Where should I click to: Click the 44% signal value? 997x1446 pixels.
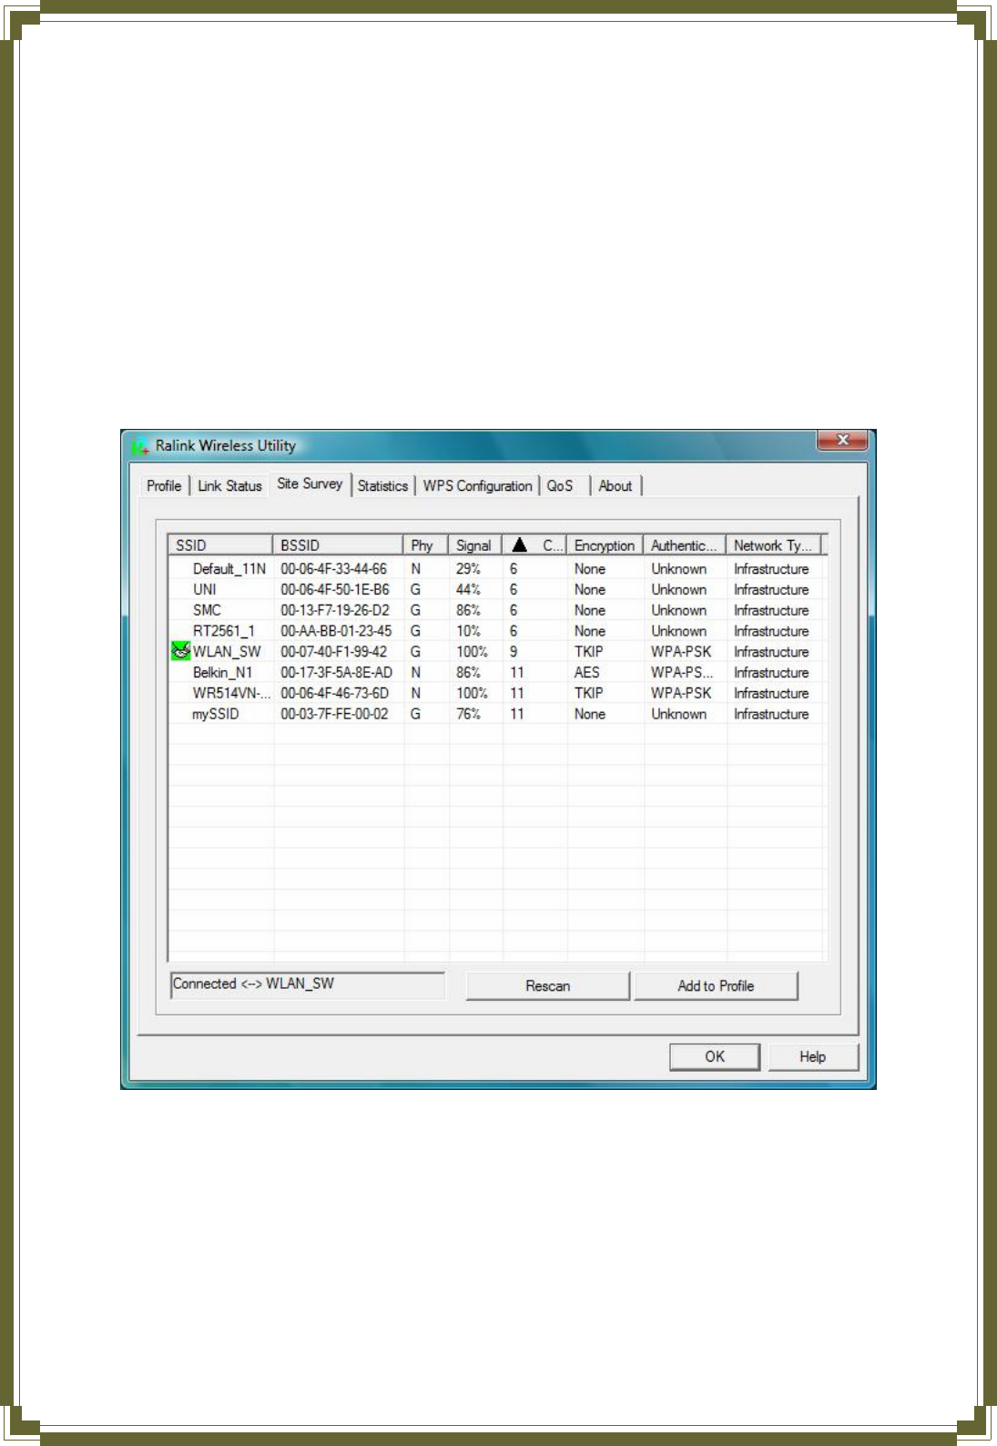pos(468,589)
